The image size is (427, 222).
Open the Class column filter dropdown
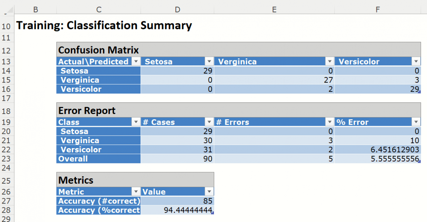(136, 122)
